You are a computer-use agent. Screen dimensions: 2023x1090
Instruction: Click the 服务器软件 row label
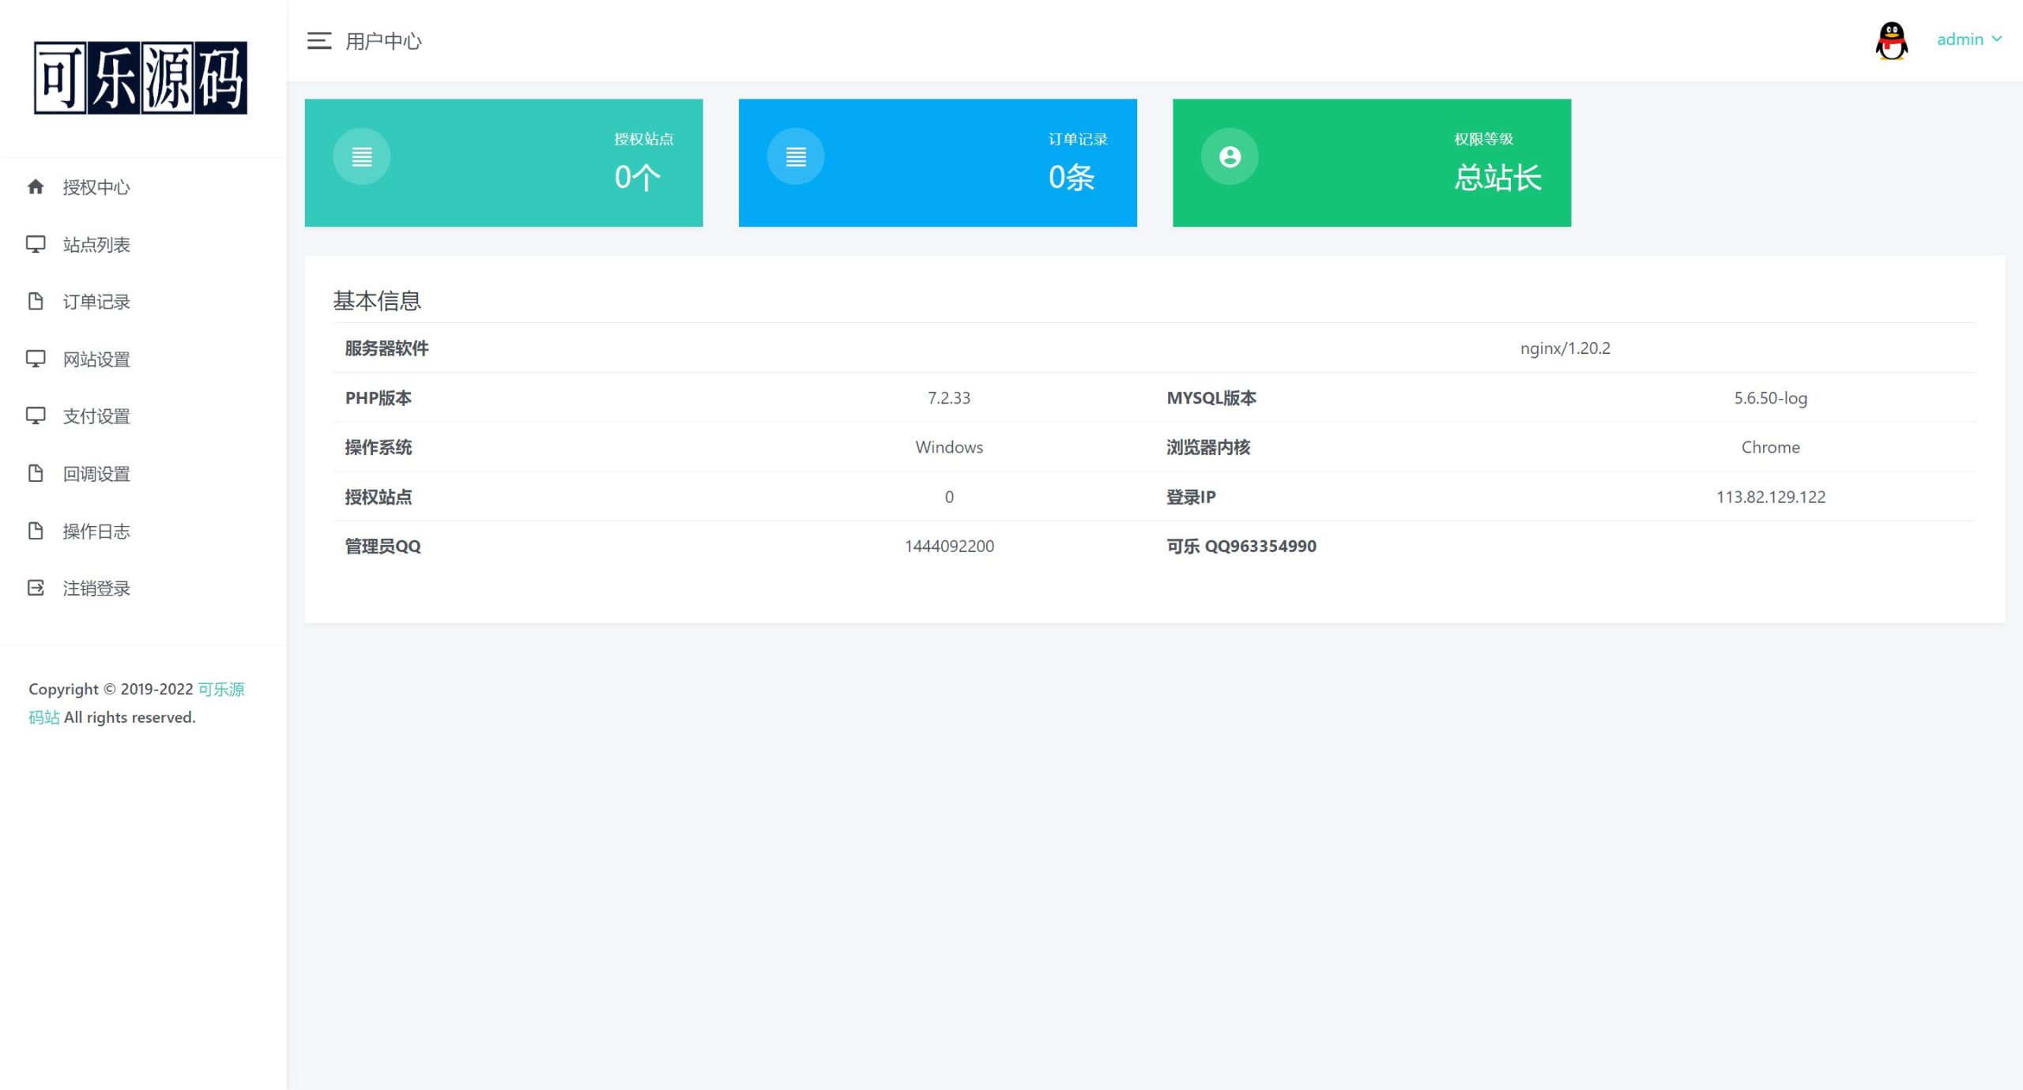click(386, 348)
